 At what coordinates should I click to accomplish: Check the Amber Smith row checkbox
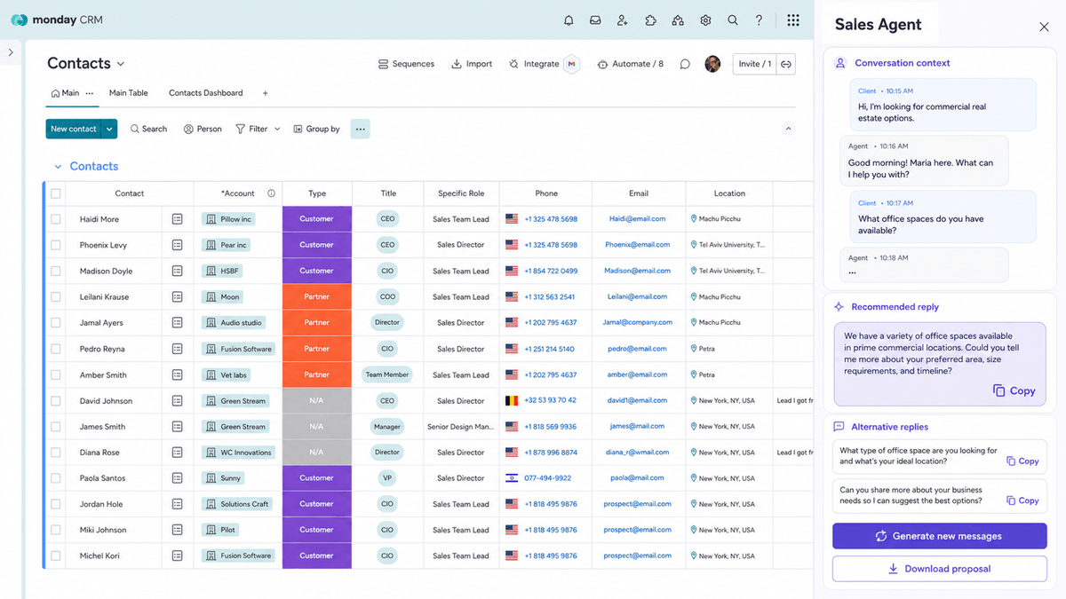pos(56,374)
